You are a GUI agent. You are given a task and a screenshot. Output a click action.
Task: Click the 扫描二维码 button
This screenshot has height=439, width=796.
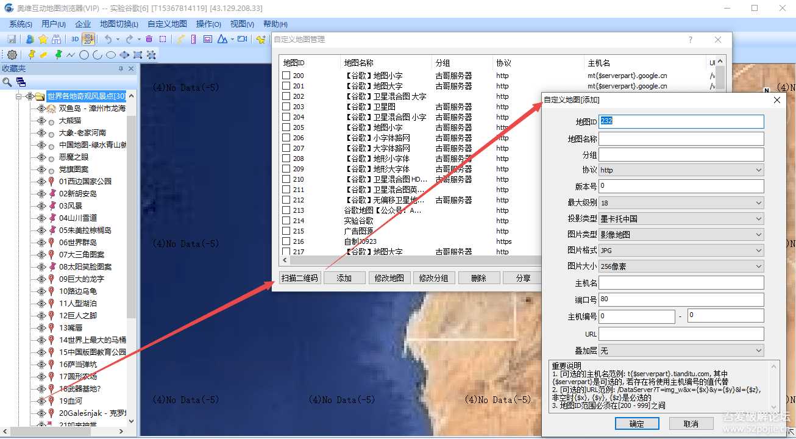point(299,277)
